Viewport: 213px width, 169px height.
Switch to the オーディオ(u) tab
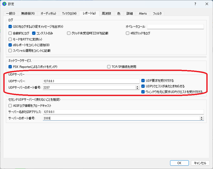pos(48,14)
